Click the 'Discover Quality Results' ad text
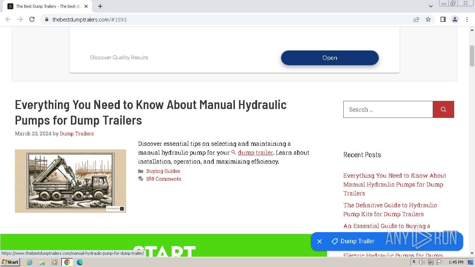Image resolution: width=475 pixels, height=267 pixels. [x=119, y=57]
